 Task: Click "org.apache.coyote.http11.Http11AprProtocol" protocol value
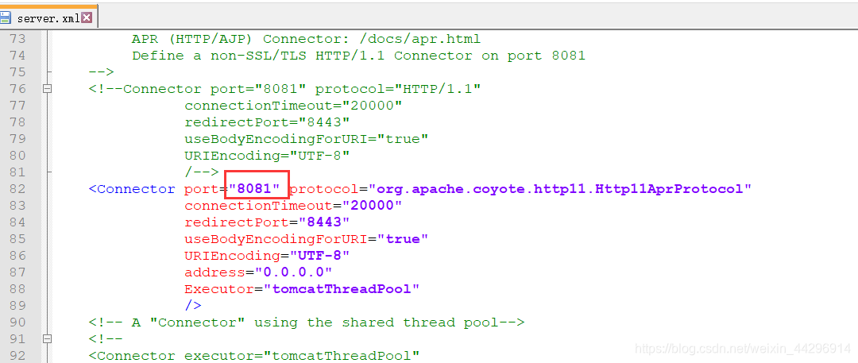(x=560, y=189)
